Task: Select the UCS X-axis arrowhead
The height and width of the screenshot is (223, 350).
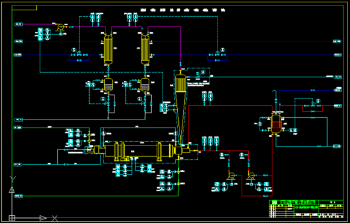Action: [x=43, y=218]
